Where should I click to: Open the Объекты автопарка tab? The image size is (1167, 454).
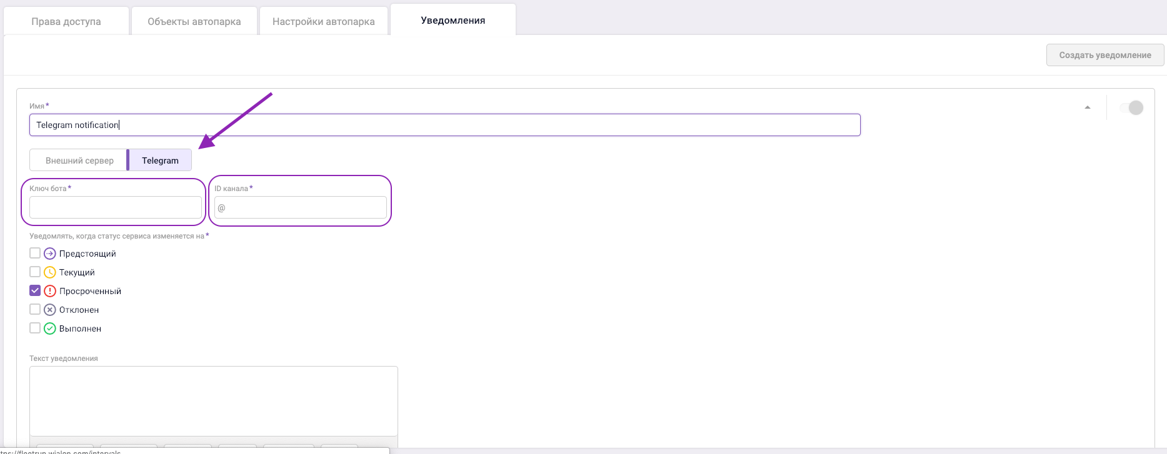(x=194, y=21)
